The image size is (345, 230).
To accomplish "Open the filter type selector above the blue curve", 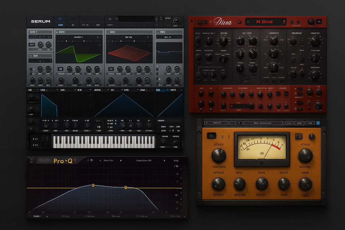I will (x=169, y=37).
